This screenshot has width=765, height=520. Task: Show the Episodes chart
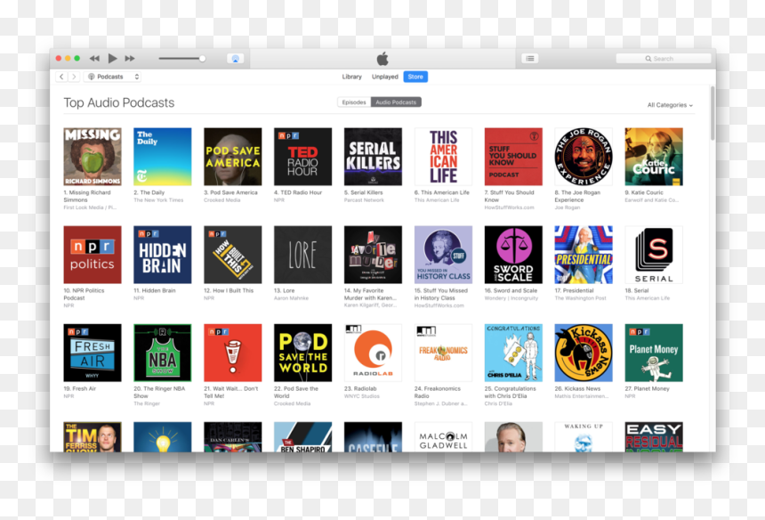[x=354, y=102]
